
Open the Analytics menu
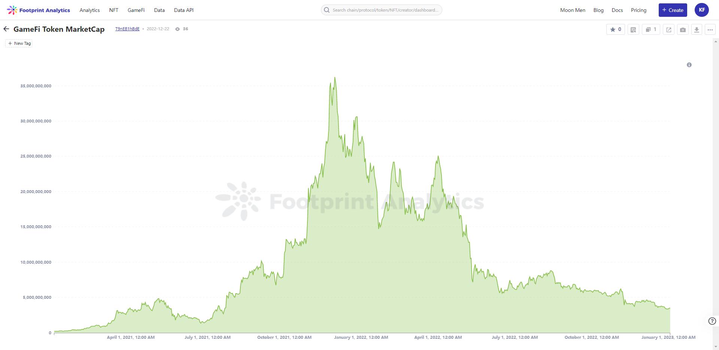90,10
